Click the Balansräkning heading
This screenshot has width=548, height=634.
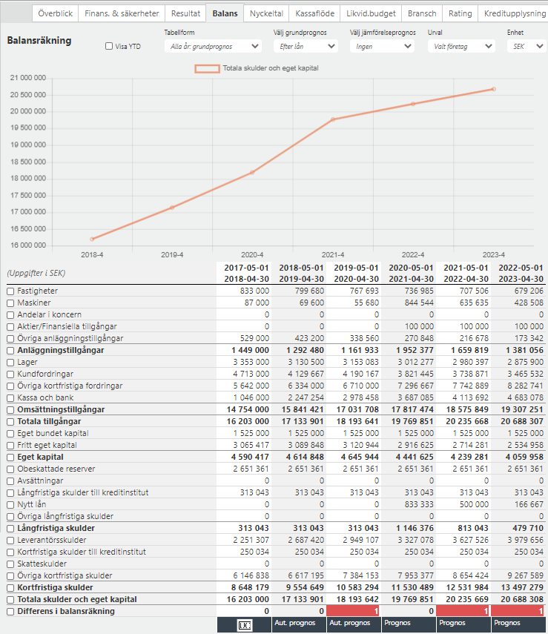coord(39,41)
